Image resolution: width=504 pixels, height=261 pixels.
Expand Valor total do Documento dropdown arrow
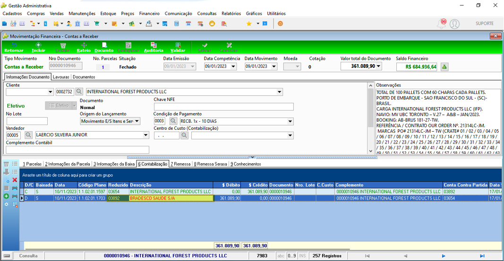(379, 66)
